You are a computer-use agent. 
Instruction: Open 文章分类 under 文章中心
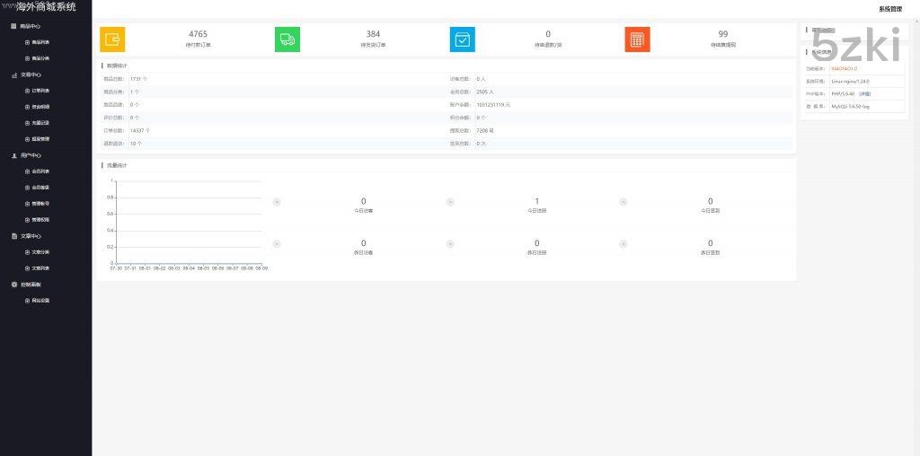click(40, 252)
